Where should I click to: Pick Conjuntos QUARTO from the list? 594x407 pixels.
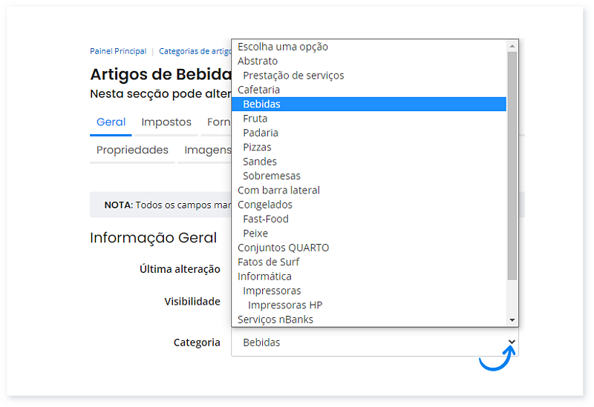pos(283,248)
